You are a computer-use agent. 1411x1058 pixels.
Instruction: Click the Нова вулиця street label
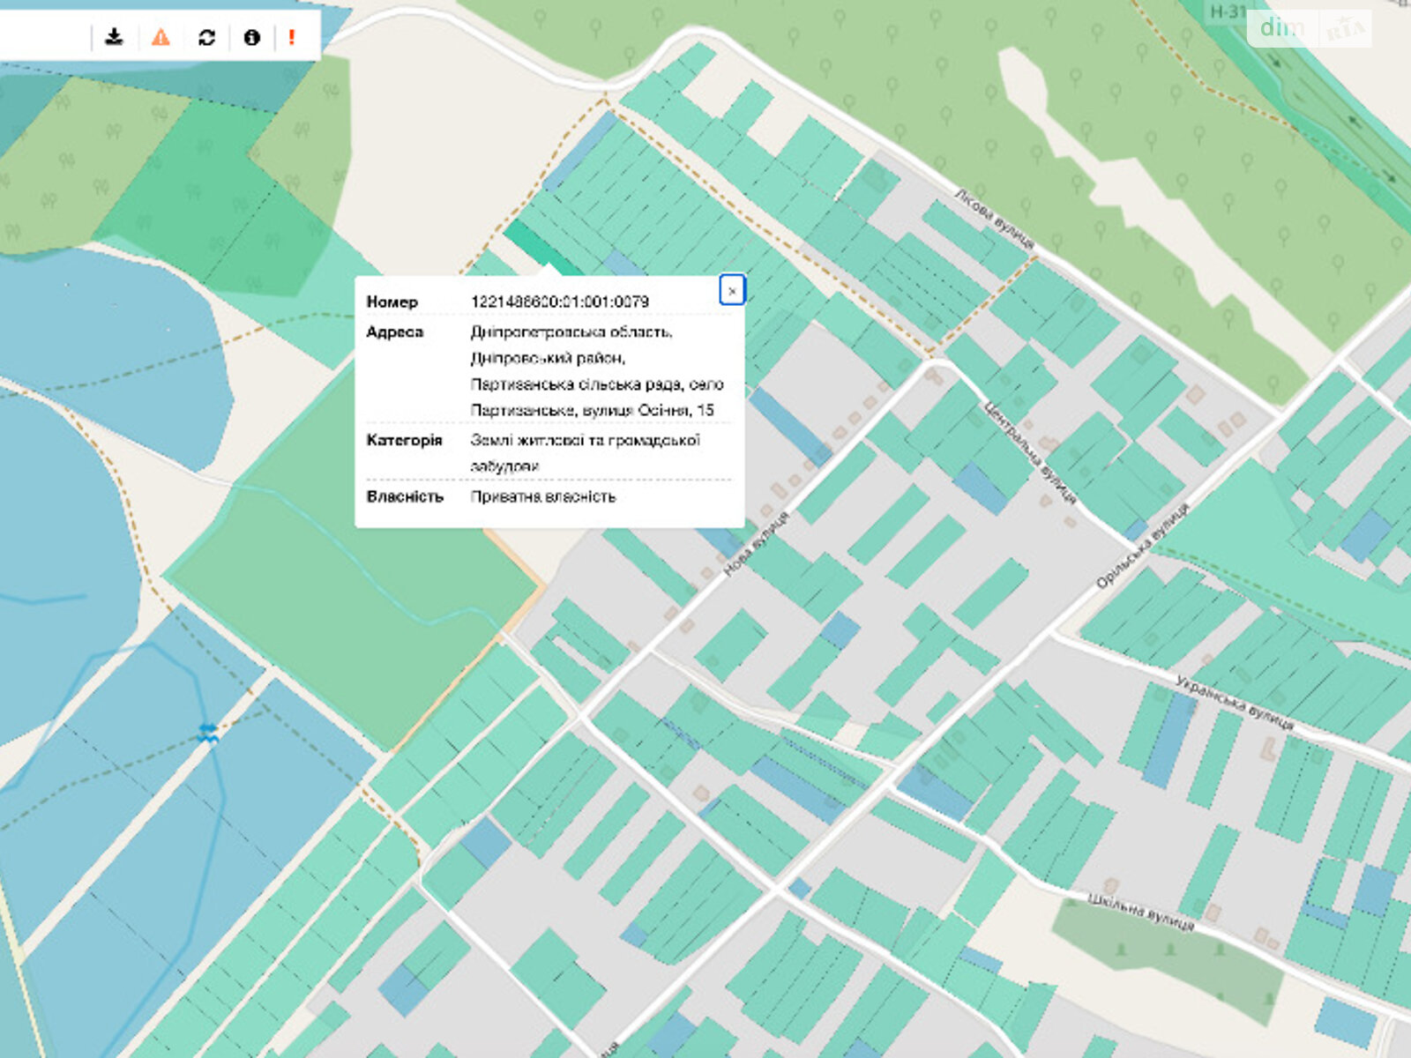pos(755,545)
